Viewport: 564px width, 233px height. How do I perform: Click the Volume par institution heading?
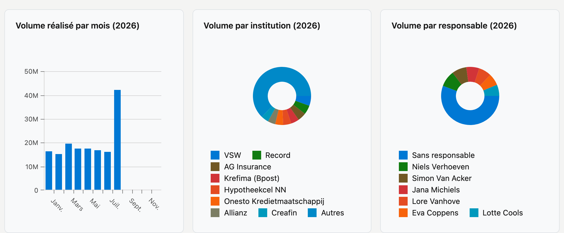click(262, 26)
